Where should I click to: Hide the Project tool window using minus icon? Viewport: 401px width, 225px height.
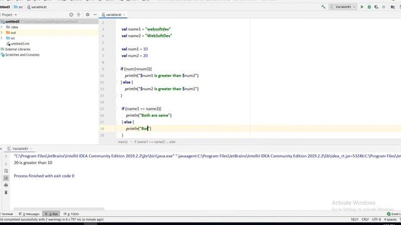point(95,15)
